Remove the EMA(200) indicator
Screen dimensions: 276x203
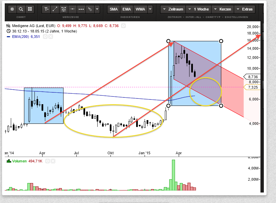[x=51, y=37]
